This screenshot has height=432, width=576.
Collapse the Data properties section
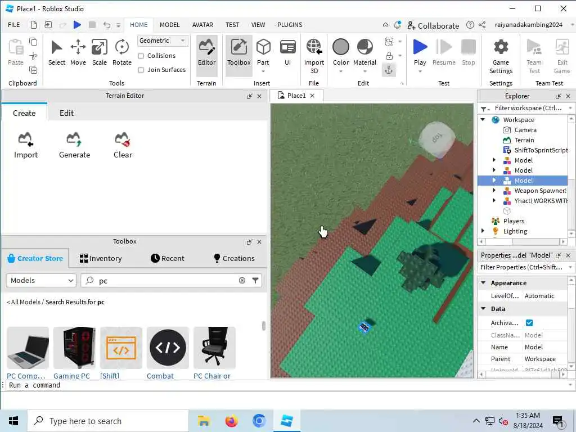coord(483,309)
